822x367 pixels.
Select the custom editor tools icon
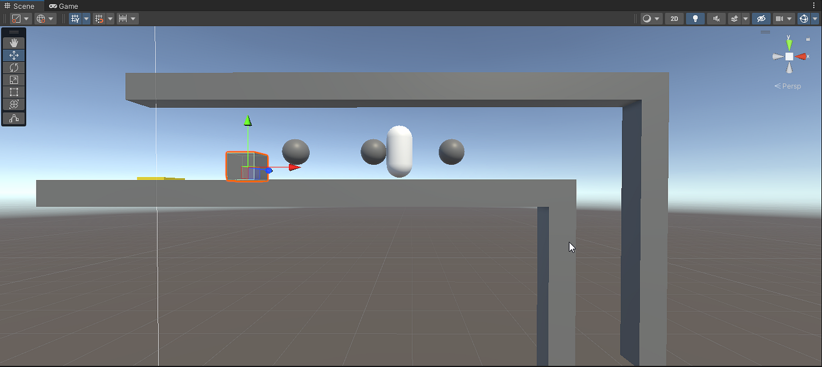pos(14,118)
